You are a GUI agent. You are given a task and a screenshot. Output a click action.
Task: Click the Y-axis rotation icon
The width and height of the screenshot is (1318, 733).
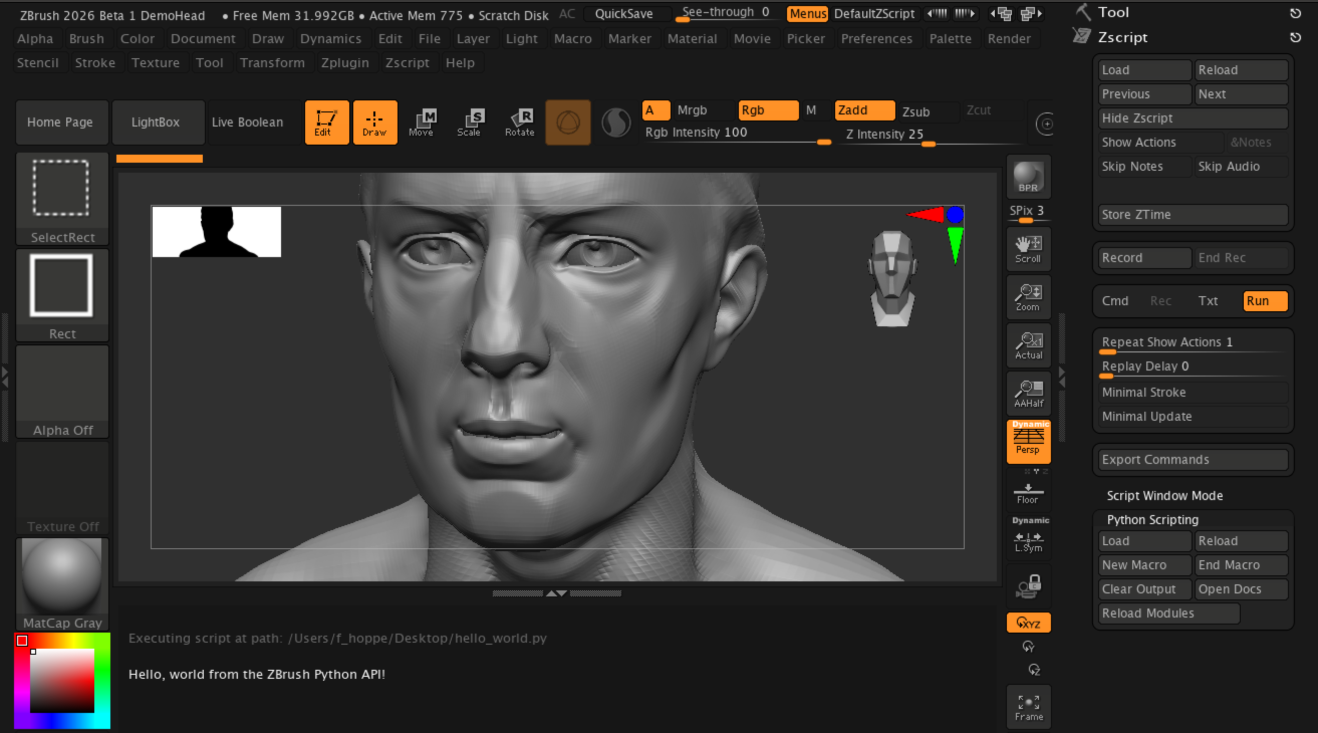pyautogui.click(x=1028, y=647)
